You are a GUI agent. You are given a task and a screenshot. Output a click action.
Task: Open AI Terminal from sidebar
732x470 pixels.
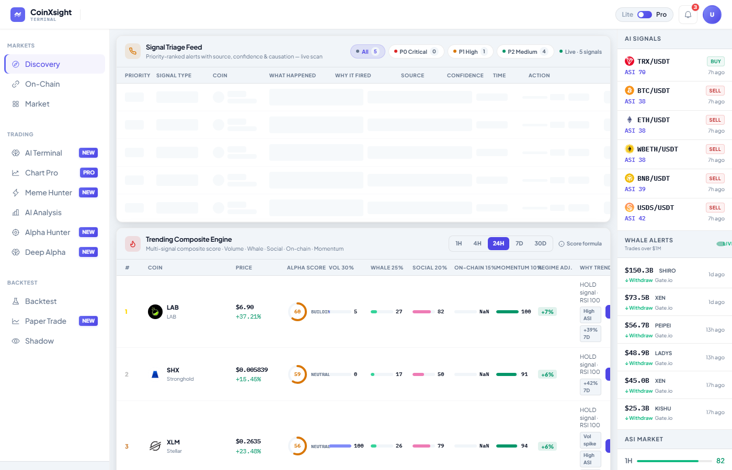click(55, 153)
